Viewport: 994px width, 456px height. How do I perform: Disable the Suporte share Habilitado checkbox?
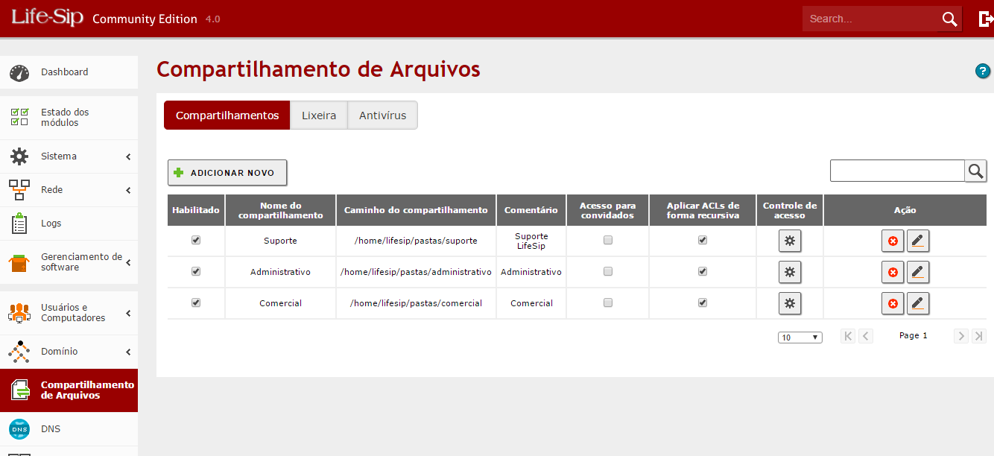pyautogui.click(x=196, y=241)
